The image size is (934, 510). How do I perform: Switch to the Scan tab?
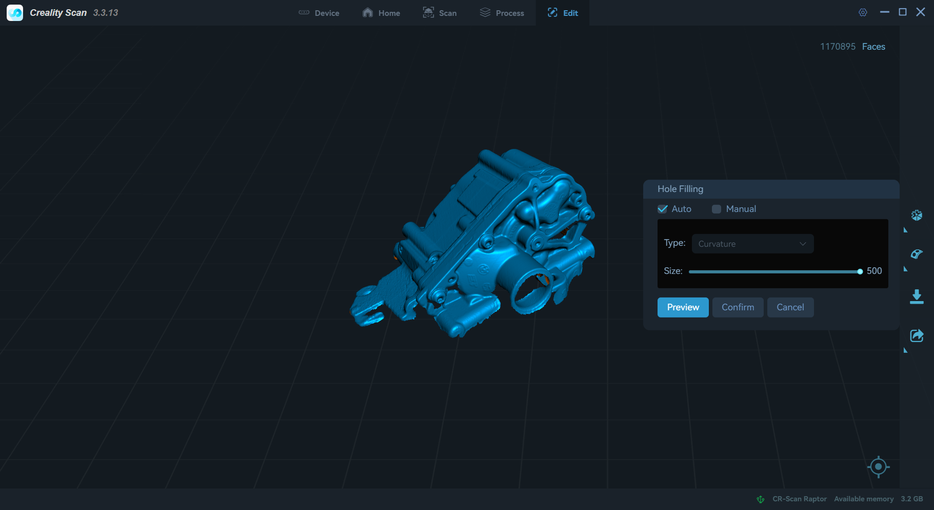[440, 13]
